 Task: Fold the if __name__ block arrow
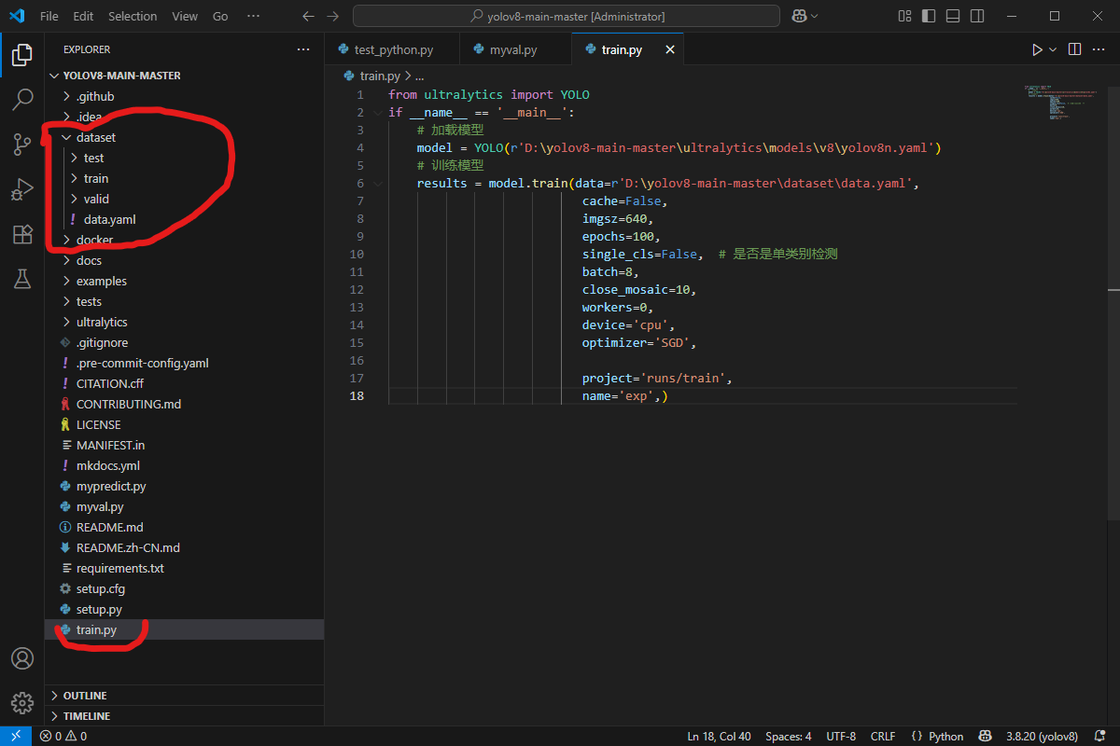pos(378,113)
